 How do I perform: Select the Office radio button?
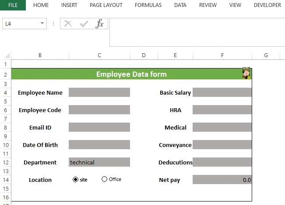point(104,179)
